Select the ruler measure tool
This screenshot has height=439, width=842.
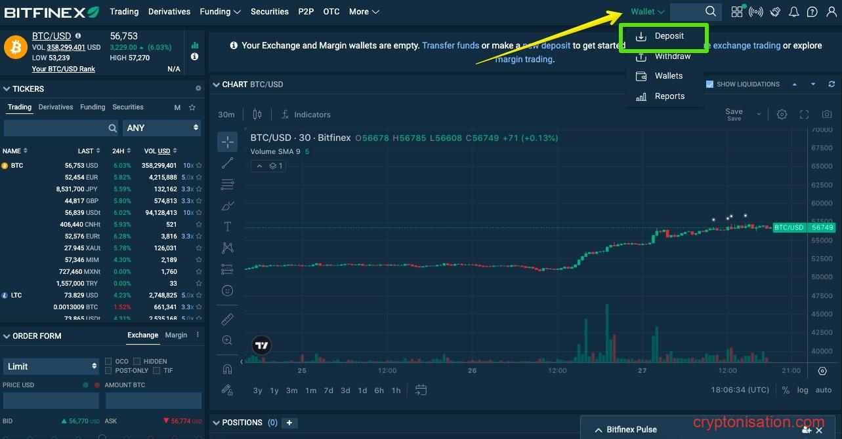227,319
